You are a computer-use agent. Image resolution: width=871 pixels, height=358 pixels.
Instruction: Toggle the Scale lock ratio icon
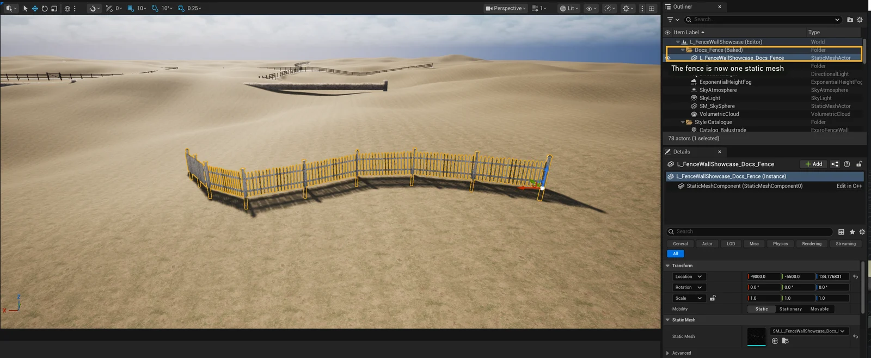coord(713,298)
